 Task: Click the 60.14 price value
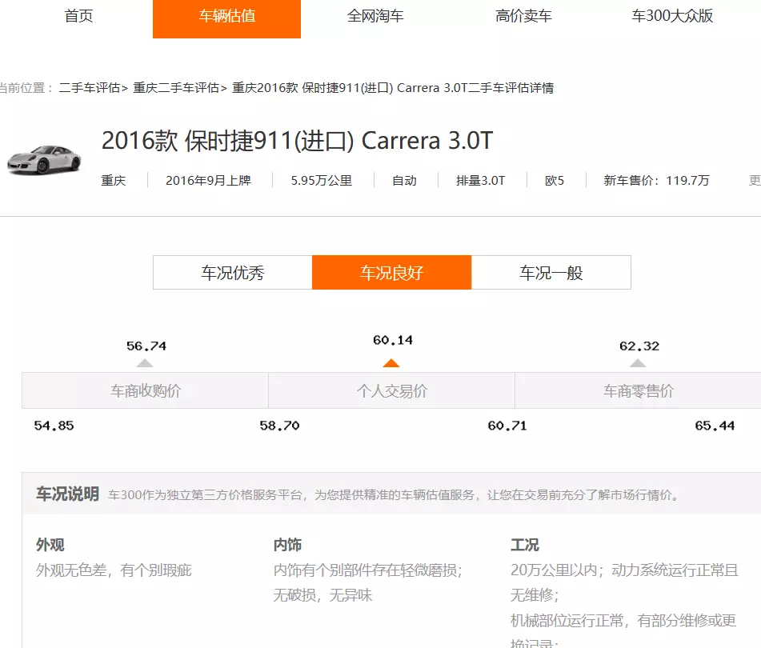tap(393, 340)
